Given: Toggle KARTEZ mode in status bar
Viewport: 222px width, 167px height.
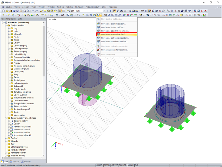Looking at the screenshot, I should (x=115, y=165).
